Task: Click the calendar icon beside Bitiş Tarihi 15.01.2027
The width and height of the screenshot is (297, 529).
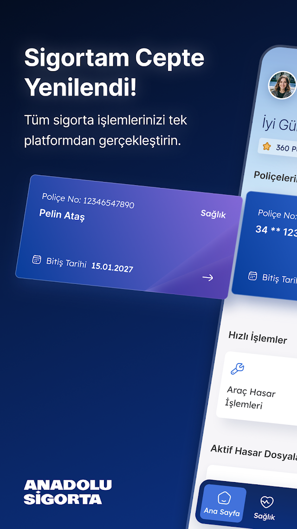Action: [x=37, y=259]
